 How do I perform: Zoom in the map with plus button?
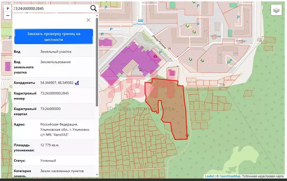click(8, 8)
